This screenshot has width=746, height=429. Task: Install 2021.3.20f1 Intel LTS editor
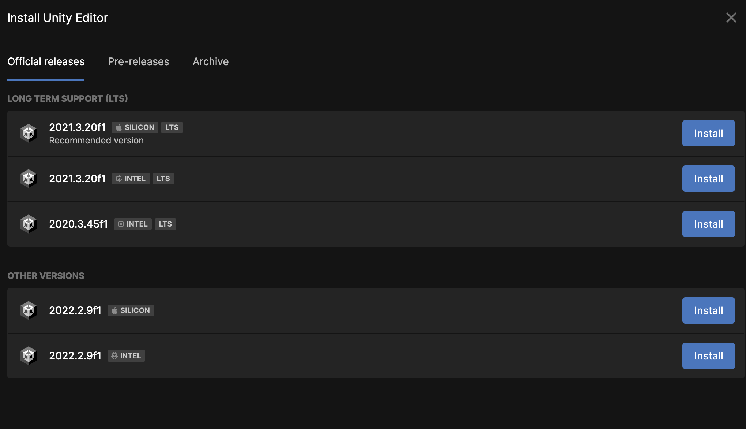709,179
